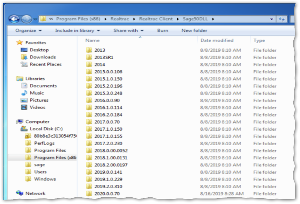The width and height of the screenshot is (300, 204).
Task: Click the Videos library film icon
Action: [x=24, y=107]
